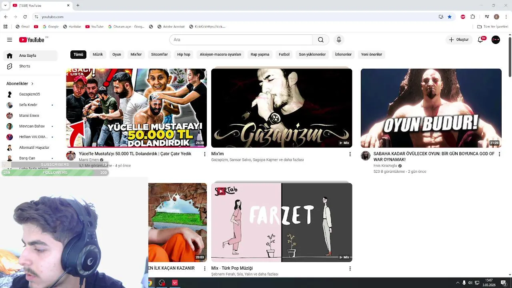Select the Futbol filter chip

click(284, 54)
